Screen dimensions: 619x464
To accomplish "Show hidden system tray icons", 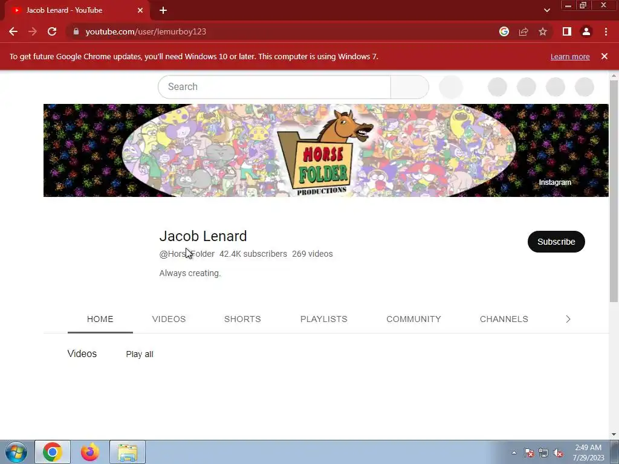I will pyautogui.click(x=514, y=453).
